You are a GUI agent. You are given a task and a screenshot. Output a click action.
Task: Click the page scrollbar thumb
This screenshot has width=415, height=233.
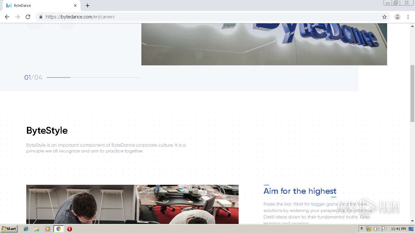pos(412,93)
